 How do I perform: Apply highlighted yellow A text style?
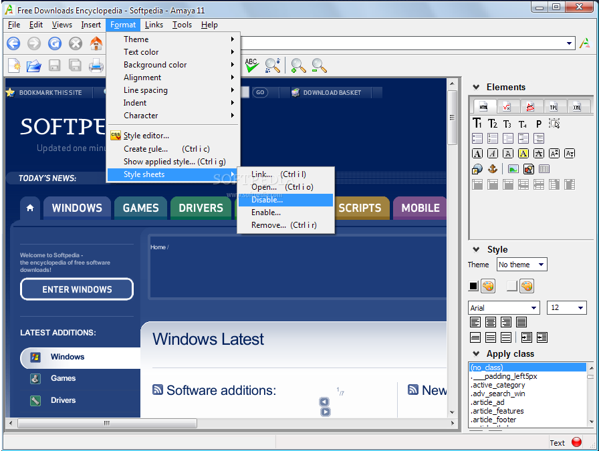523,154
